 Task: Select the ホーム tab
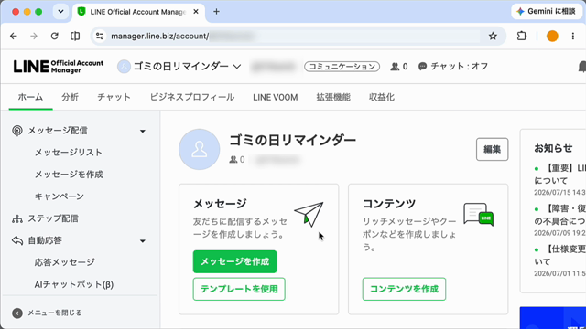pos(30,98)
